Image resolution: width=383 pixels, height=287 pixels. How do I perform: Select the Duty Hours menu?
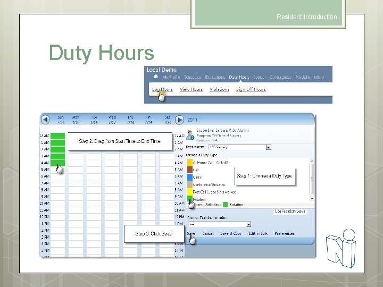tap(239, 77)
